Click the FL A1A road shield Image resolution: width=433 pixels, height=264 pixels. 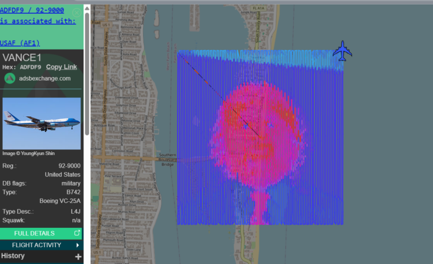258,8
